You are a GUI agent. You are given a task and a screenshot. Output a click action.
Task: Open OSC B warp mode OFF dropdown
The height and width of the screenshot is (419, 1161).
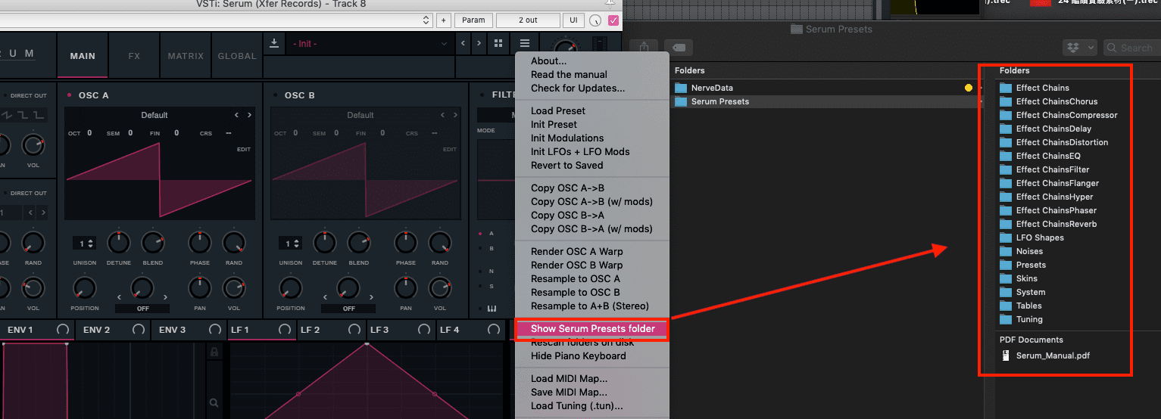(x=348, y=309)
